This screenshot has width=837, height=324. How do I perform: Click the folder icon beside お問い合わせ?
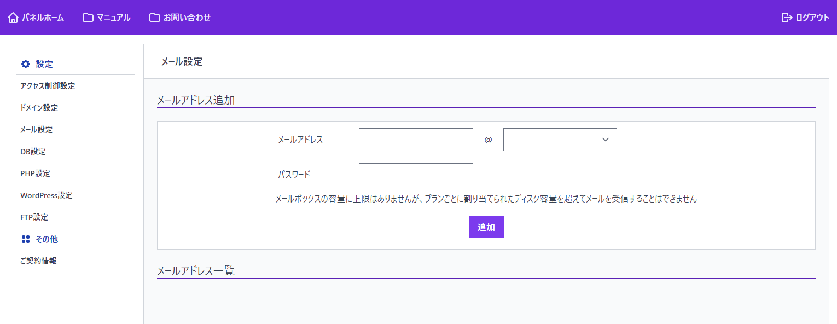pyautogui.click(x=155, y=18)
